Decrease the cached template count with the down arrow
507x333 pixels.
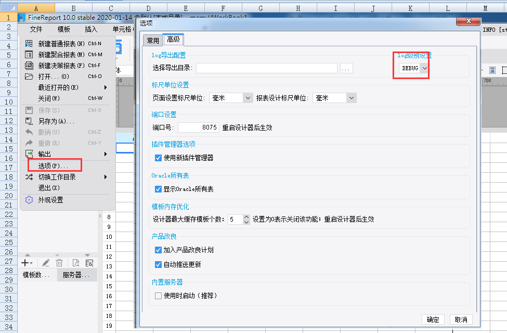pos(246,222)
